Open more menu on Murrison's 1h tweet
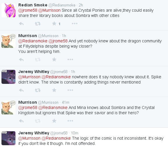Image resolution: width=168 pixels, height=149 pixels. (x=70, y=59)
